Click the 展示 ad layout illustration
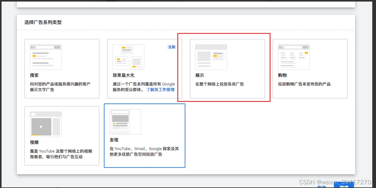 [x=211, y=57]
